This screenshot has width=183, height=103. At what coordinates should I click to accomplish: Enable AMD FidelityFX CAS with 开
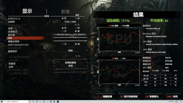coord(64,44)
